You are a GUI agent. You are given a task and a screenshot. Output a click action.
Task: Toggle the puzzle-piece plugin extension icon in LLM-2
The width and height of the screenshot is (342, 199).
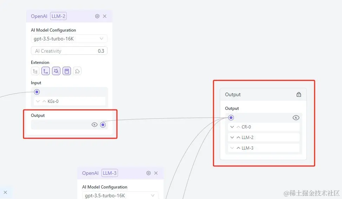(77, 71)
